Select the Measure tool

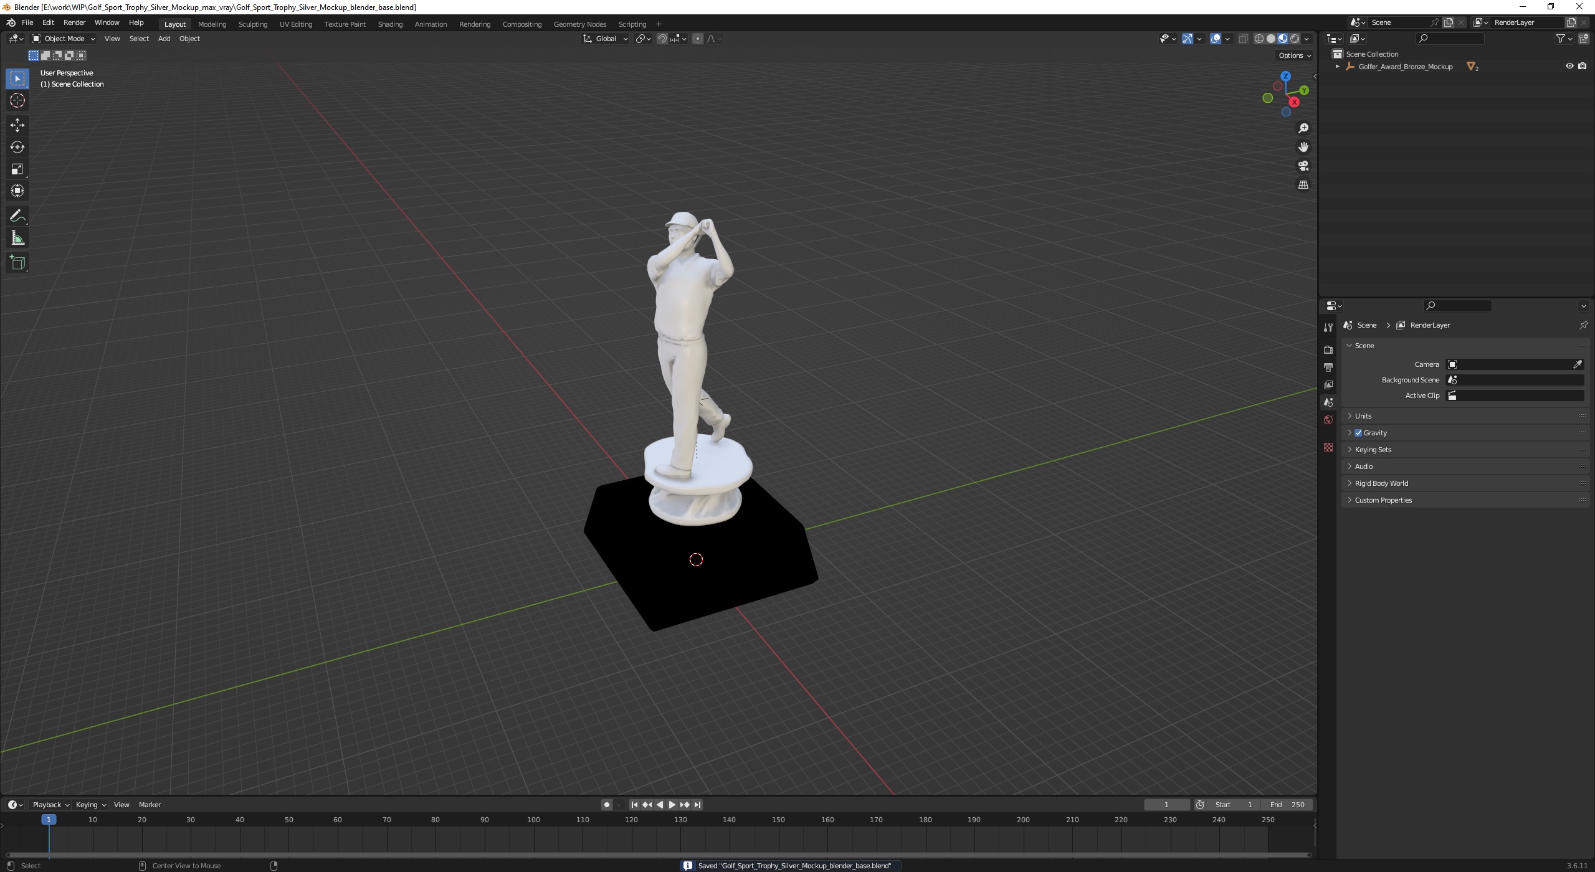17,238
